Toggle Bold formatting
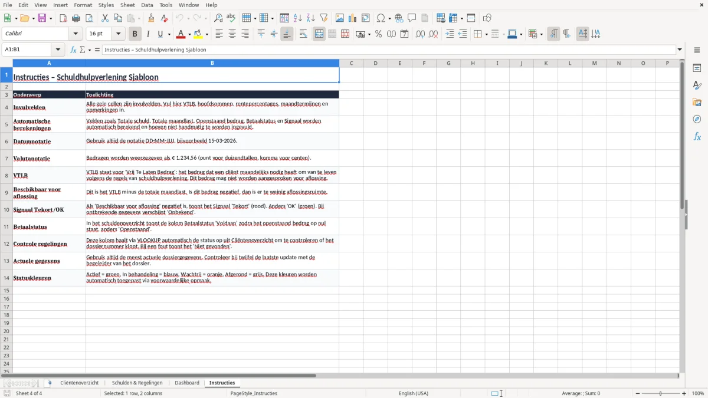Viewport: 708px width, 398px height. point(135,34)
